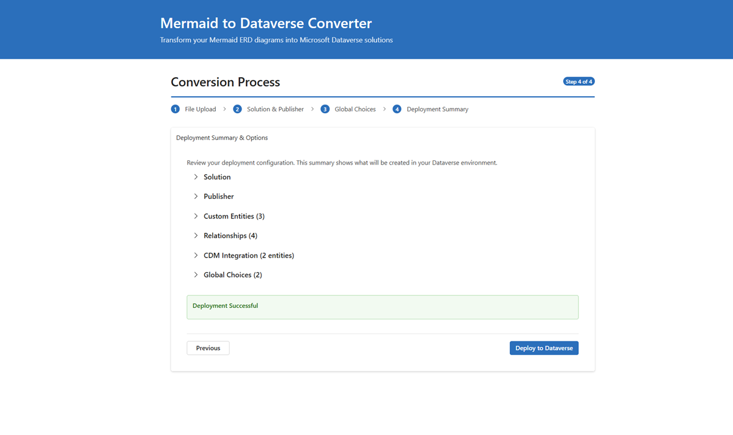Click the step 2 circled number icon
Screen dimensions: 733x435
point(237,108)
